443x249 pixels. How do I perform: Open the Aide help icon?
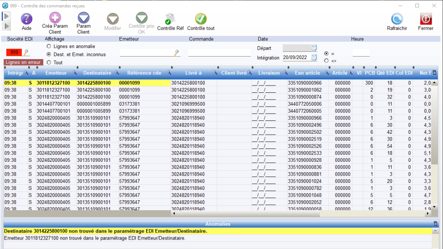tap(26, 19)
